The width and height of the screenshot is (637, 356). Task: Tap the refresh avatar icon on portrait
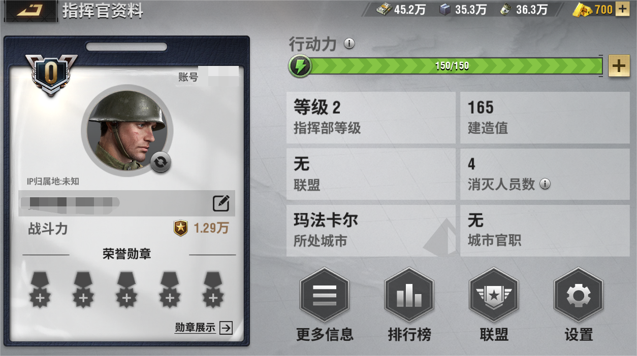tap(161, 162)
